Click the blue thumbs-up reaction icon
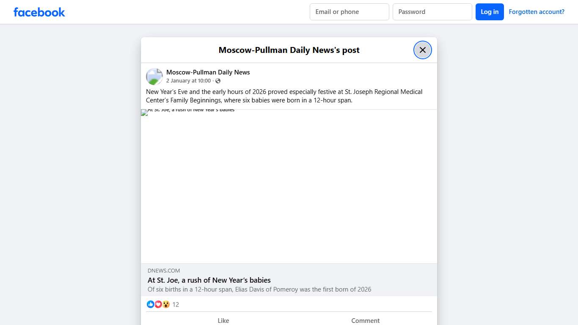The image size is (578, 325). coord(151,304)
